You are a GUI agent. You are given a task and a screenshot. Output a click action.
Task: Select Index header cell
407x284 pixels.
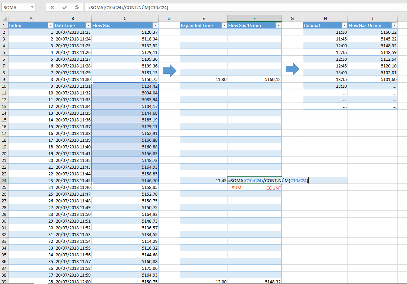point(31,25)
